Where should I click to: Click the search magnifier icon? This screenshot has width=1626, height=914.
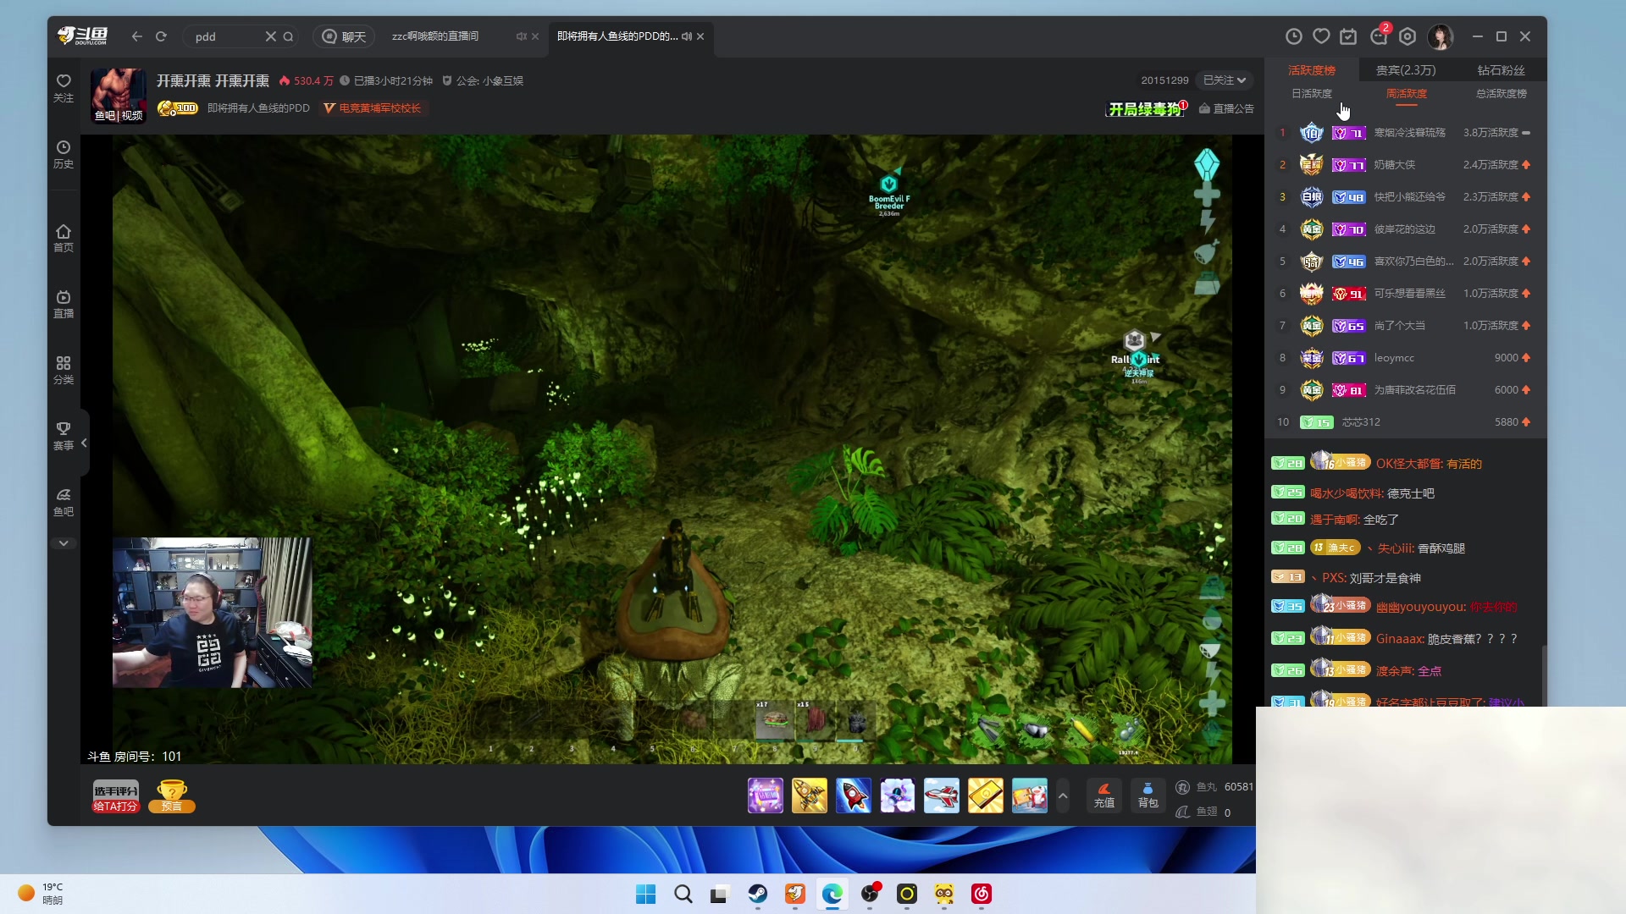pyautogui.click(x=288, y=36)
